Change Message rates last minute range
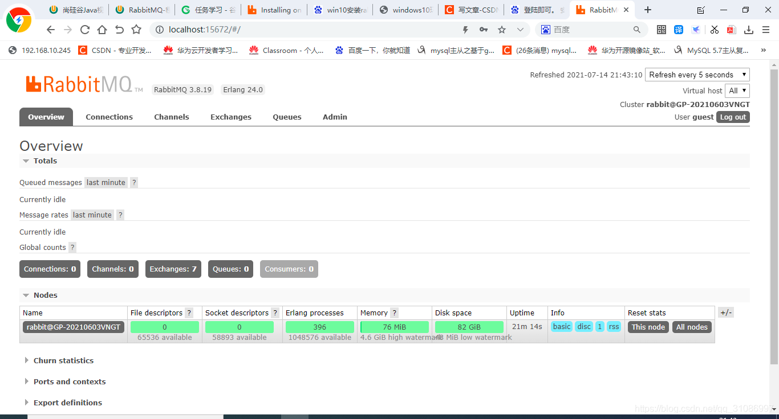 click(x=92, y=215)
